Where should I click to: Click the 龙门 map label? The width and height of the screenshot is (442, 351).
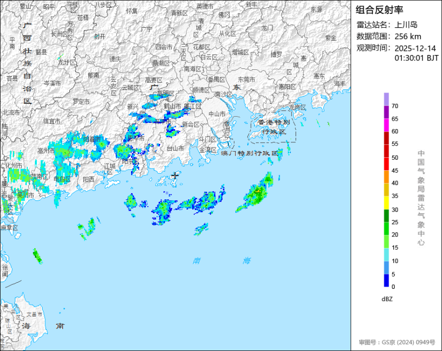pos(267,28)
